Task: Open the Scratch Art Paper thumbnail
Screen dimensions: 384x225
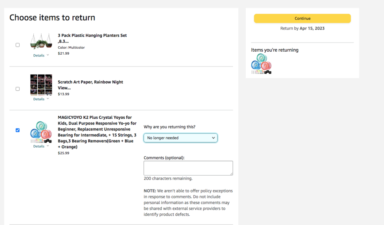Action: coord(41,85)
